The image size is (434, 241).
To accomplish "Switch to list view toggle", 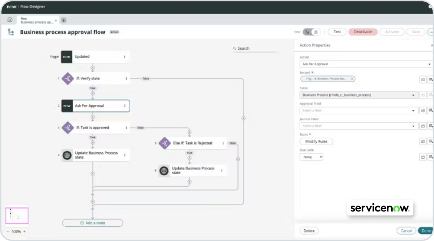I will click(316, 32).
